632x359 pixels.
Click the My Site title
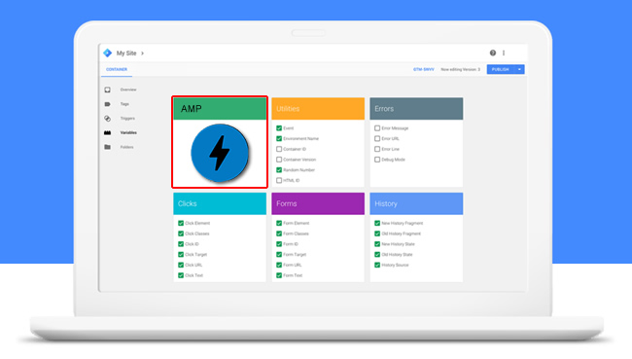click(x=126, y=54)
